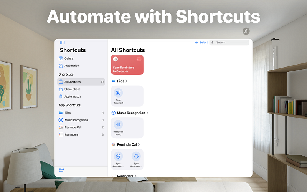Click the Share Sheet icon in the sidebar
Image resolution: width=307 pixels, height=192 pixels.
[x=61, y=89]
